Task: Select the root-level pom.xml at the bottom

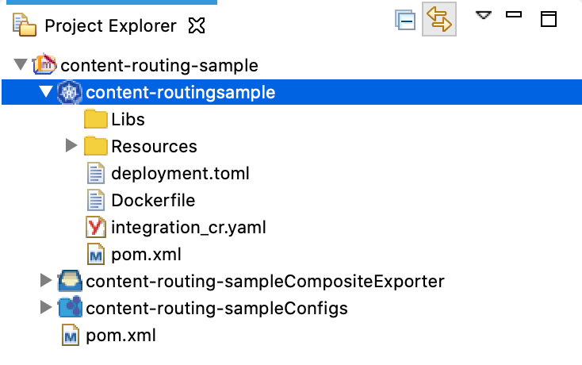Action: click(x=121, y=336)
